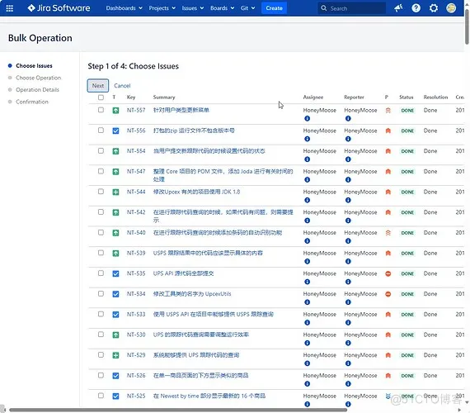Click the horizontal scrollbar at bottom

point(178,410)
